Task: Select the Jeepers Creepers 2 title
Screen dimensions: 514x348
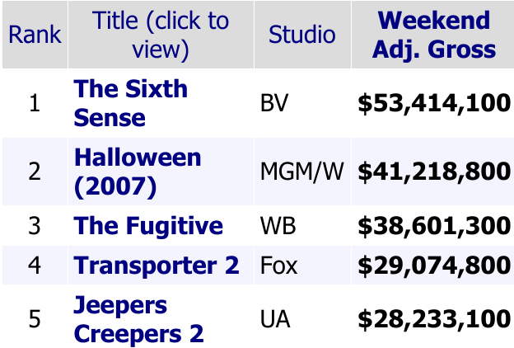Action: pos(138,319)
